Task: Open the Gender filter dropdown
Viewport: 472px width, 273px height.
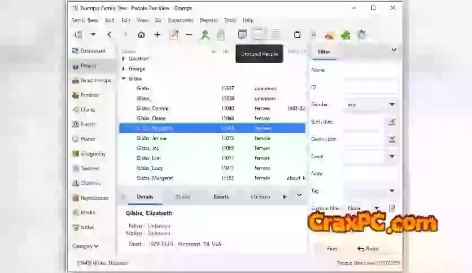Action: click(x=370, y=104)
